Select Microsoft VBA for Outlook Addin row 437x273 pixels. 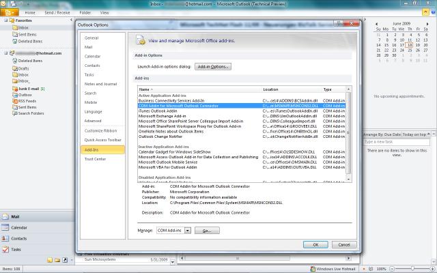click(242, 167)
